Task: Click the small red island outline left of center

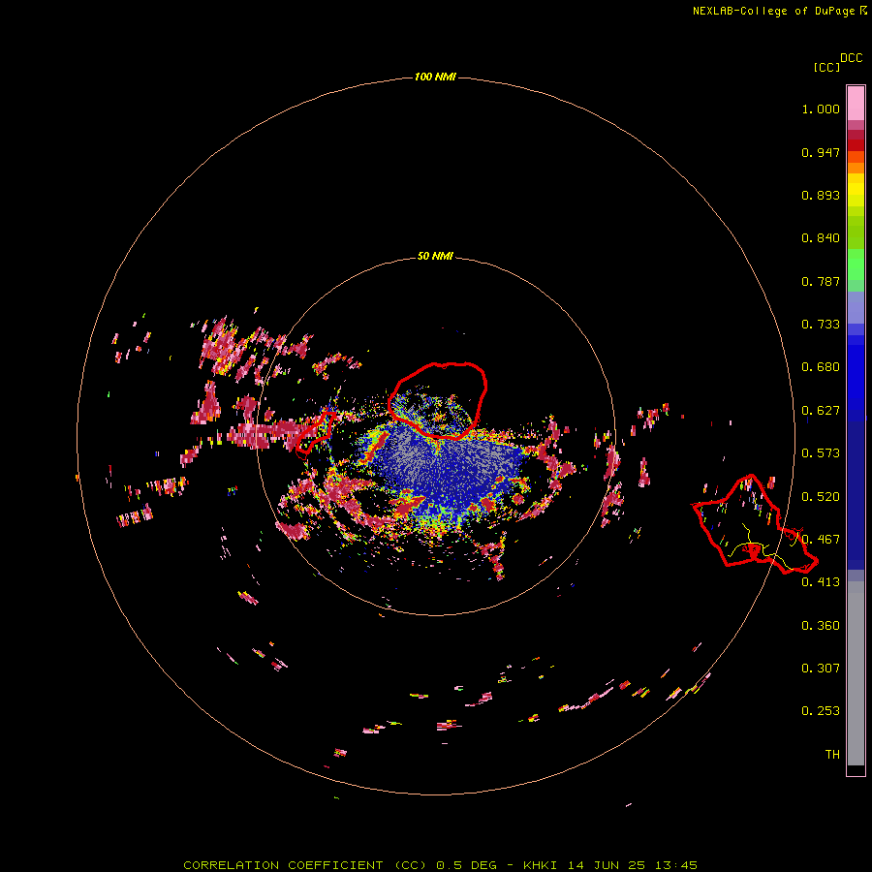Action: (x=315, y=434)
